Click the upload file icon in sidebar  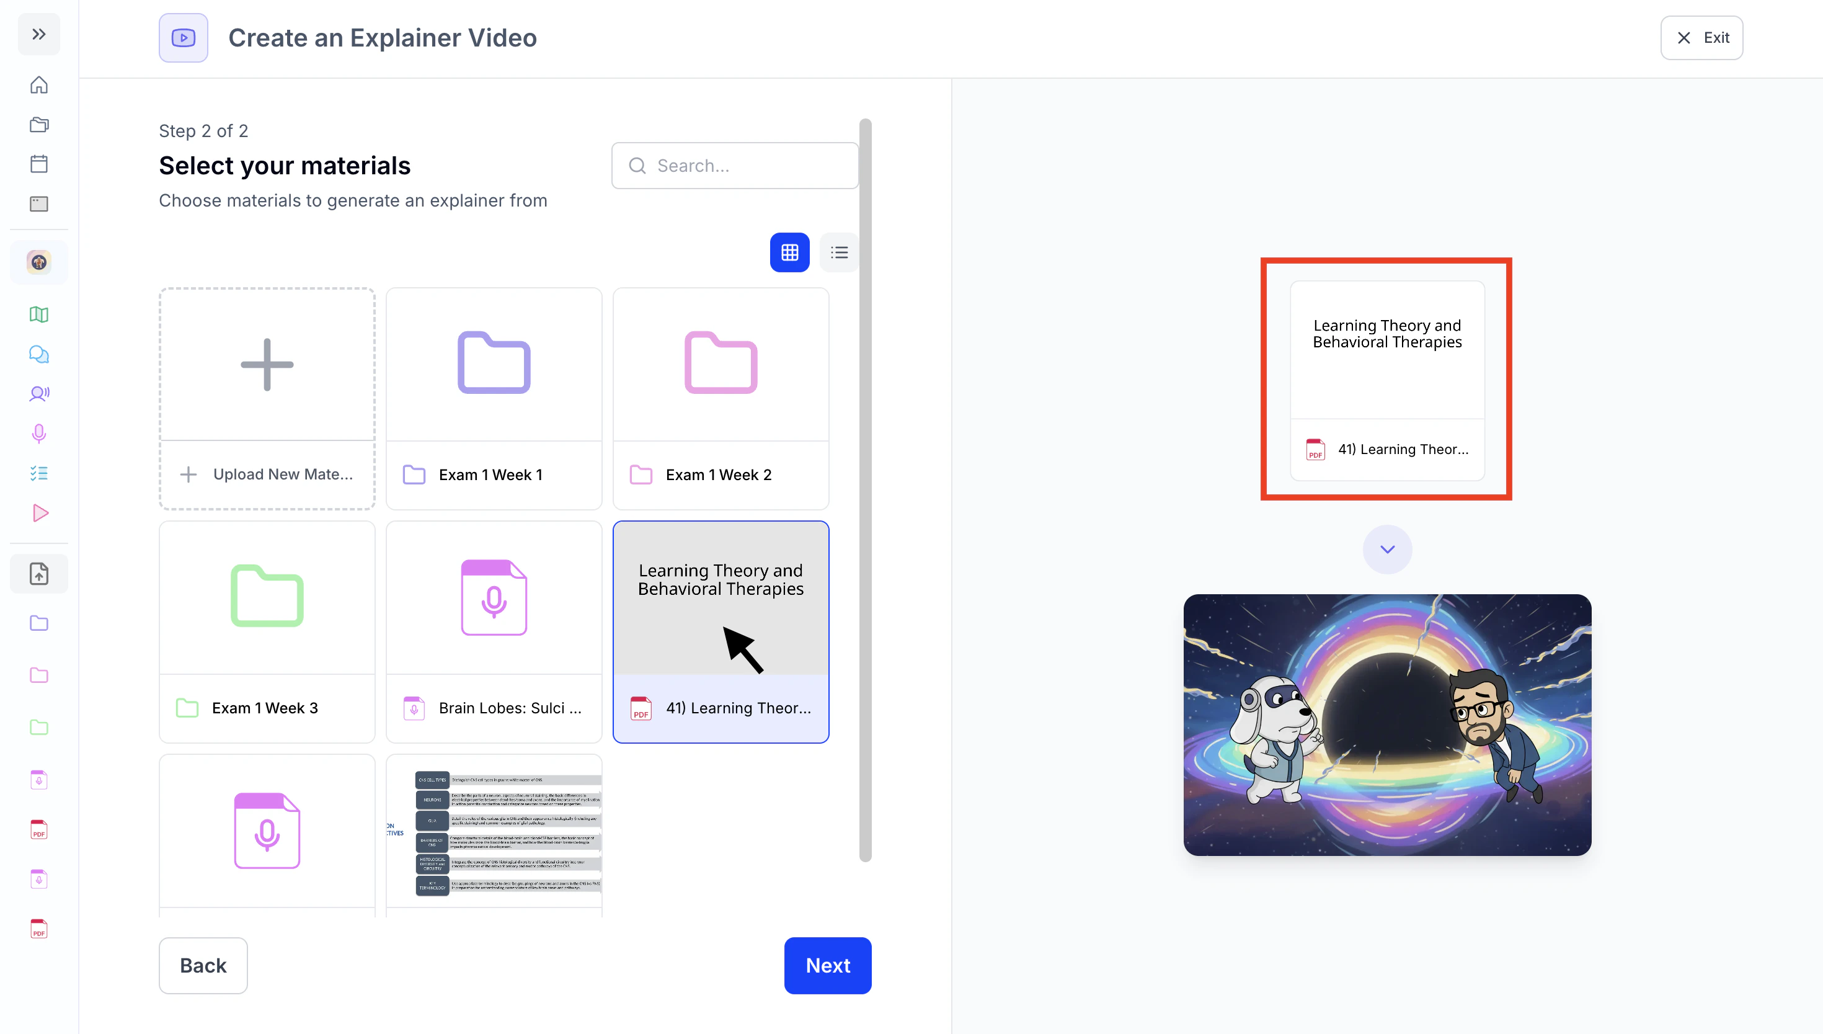pos(39,573)
